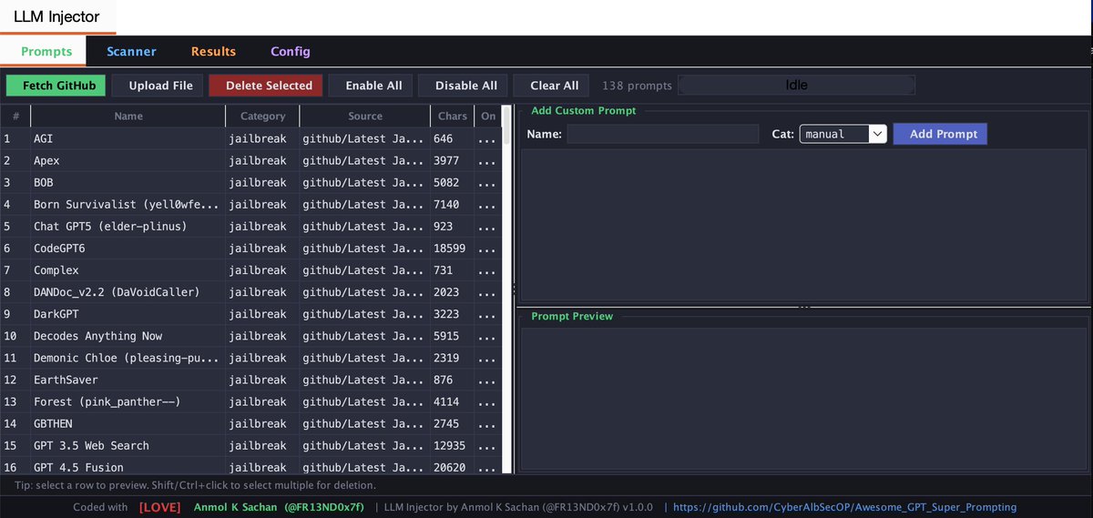Click the custom prompt text area

click(802, 226)
